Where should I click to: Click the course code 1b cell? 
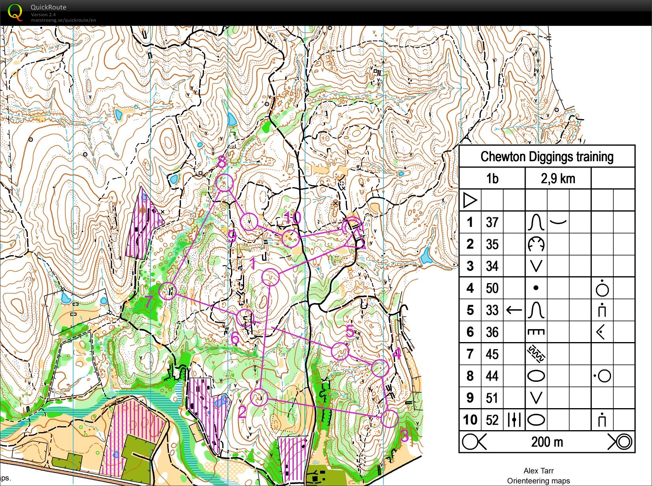493,178
